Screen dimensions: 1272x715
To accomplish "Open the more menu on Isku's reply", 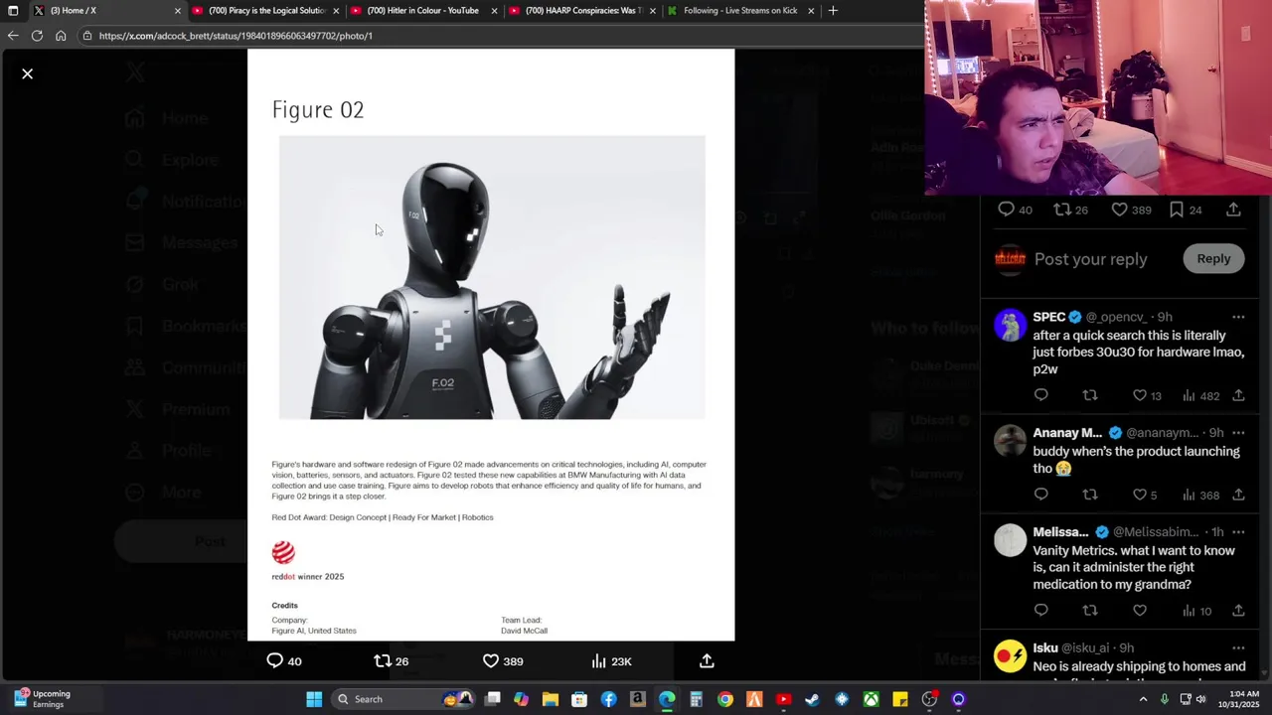I will pyautogui.click(x=1238, y=648).
